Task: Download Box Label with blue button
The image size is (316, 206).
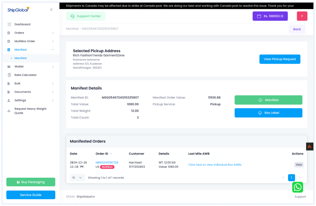Action: (268, 113)
